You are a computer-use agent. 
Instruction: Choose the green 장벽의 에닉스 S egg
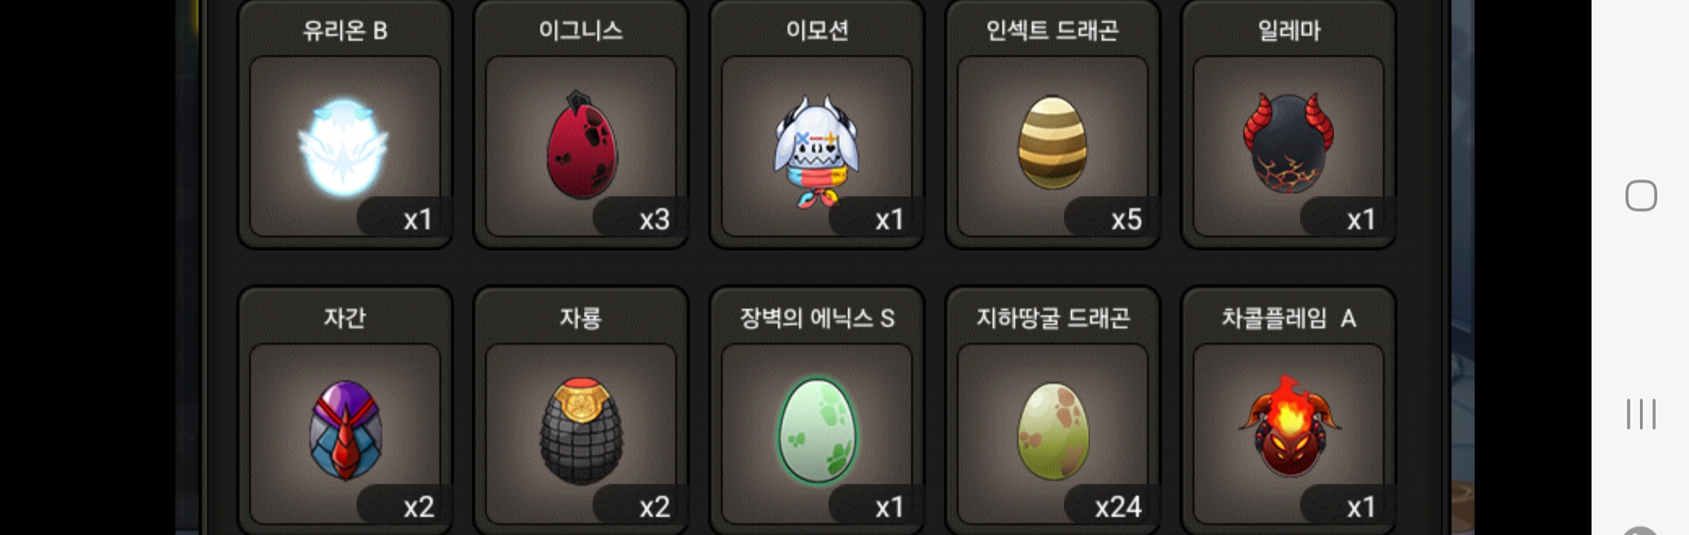click(x=817, y=430)
